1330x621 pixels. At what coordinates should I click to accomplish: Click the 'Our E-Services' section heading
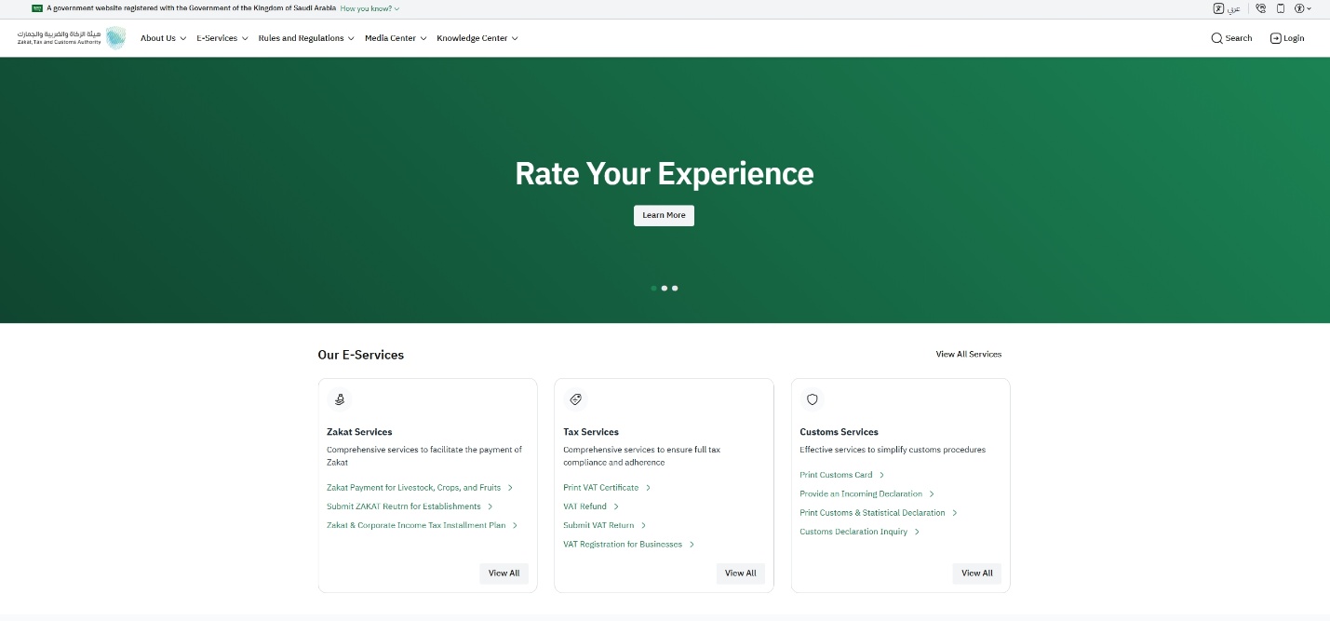pos(361,355)
